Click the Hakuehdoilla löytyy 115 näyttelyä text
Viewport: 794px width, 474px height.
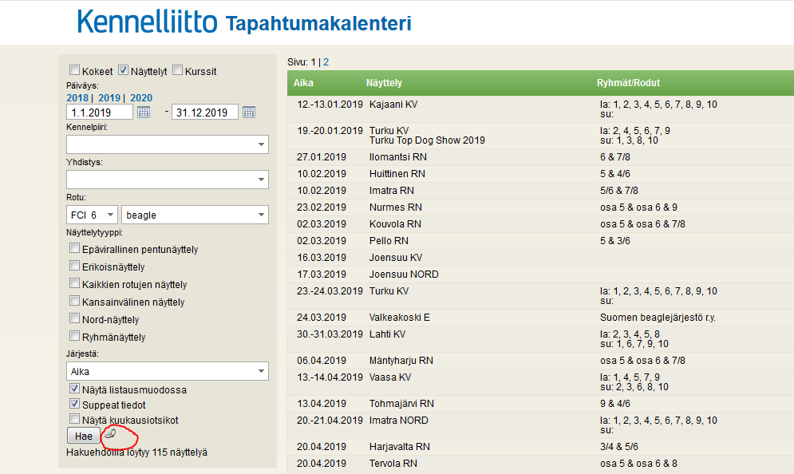click(x=136, y=452)
